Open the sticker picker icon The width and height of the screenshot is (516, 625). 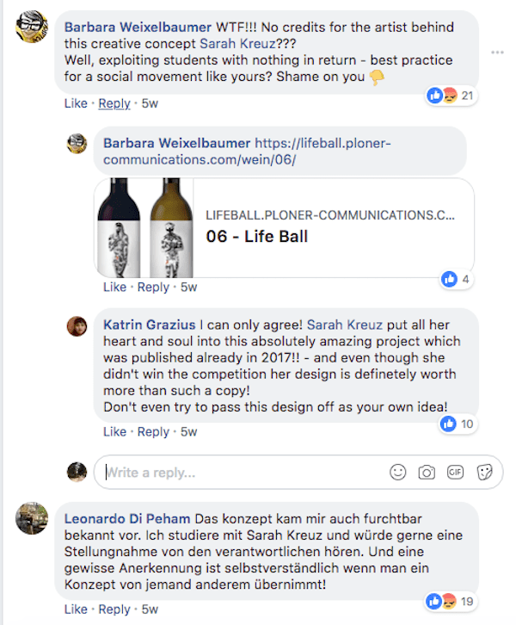[x=484, y=473]
